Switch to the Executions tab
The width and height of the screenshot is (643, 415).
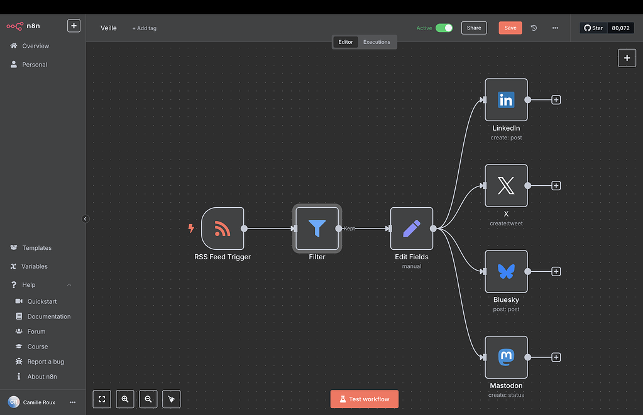[376, 42]
